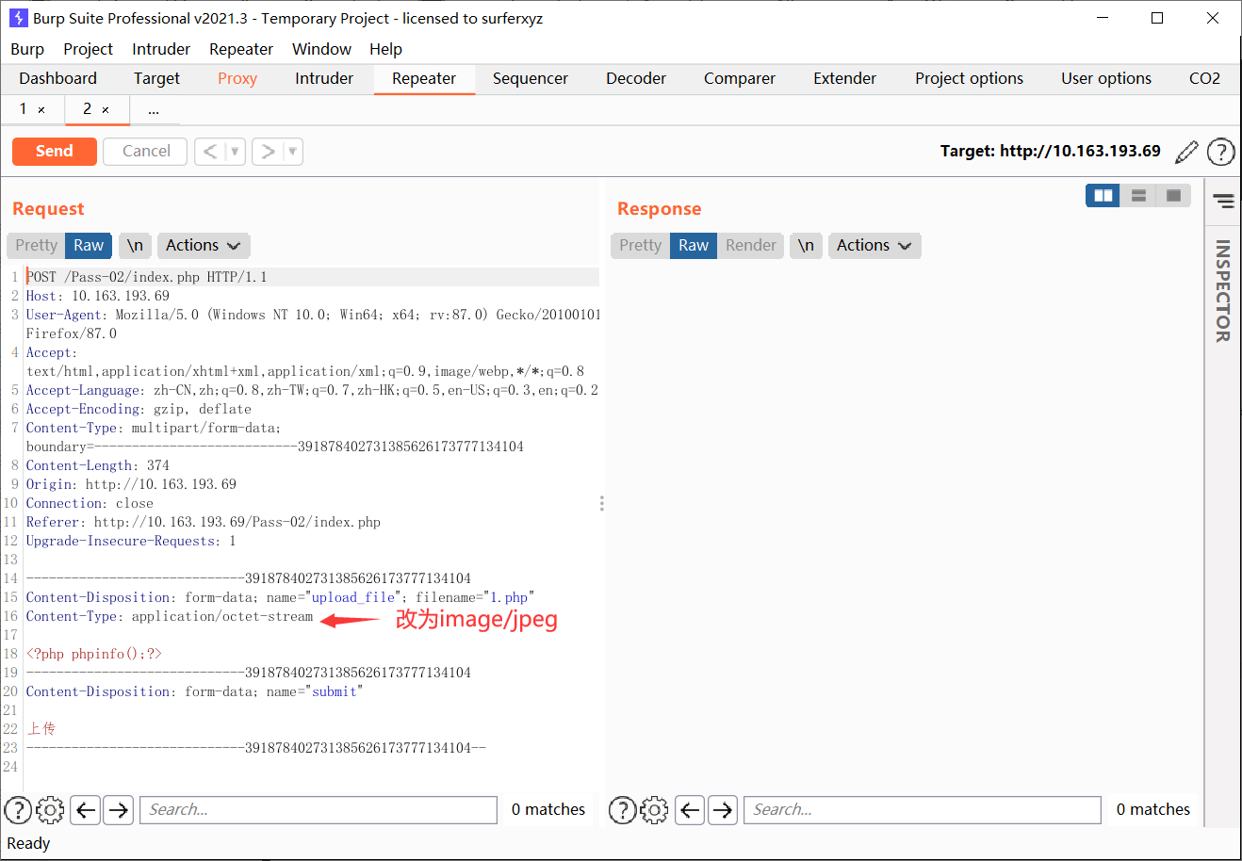Image resolution: width=1242 pixels, height=861 pixels.
Task: Select combined tabs layout icon
Action: coord(1173,195)
